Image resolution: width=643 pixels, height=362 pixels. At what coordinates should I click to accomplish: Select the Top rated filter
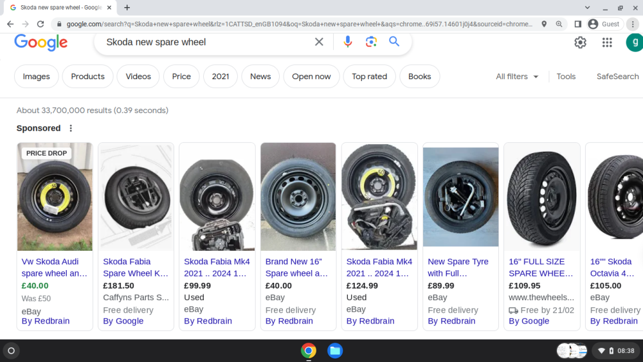[369, 77]
